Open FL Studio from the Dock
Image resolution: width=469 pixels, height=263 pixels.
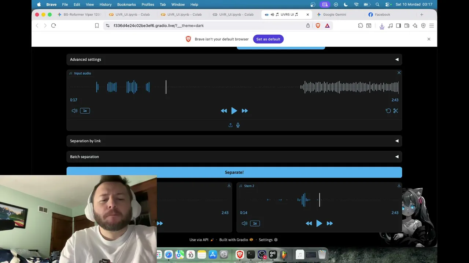284,255
